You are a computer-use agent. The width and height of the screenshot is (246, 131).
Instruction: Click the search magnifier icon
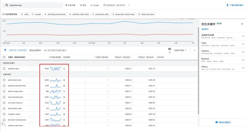click(7, 5)
